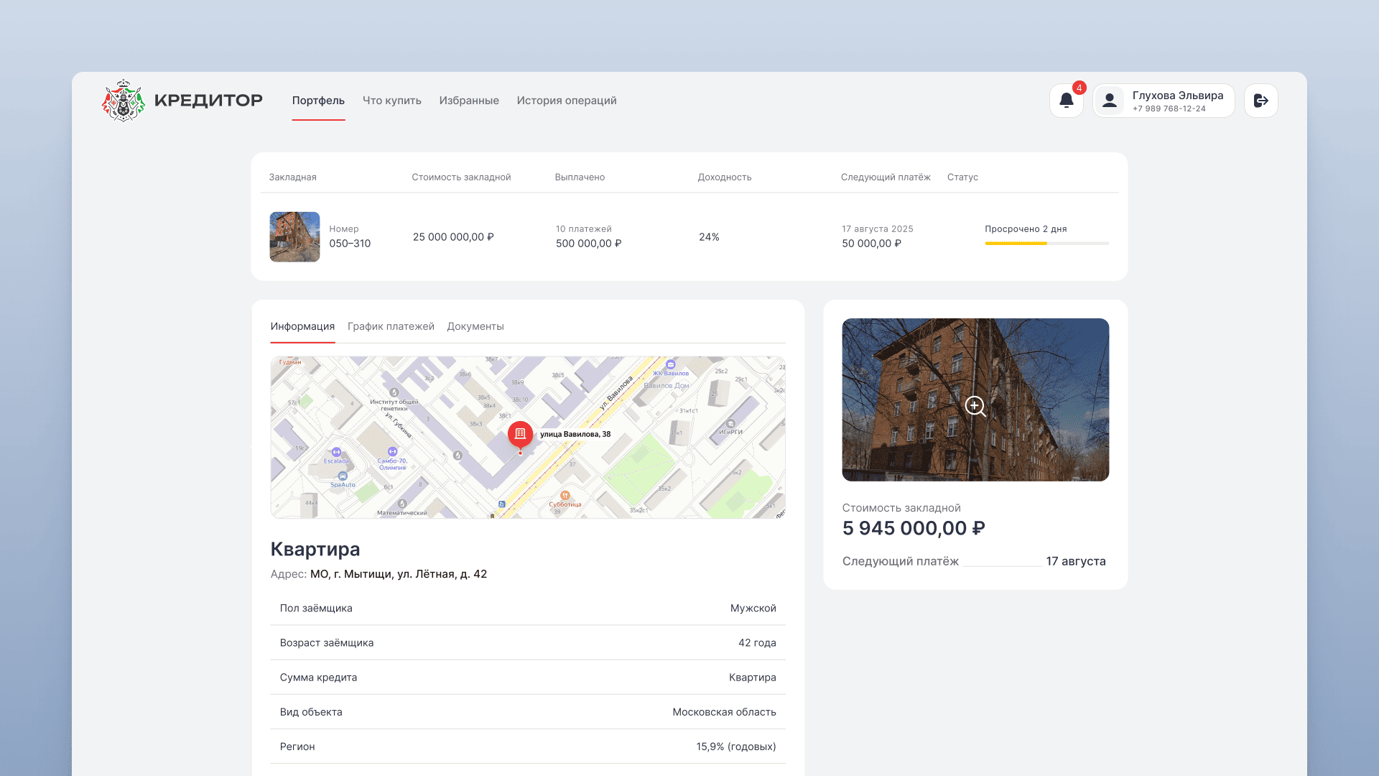This screenshot has height=776, width=1379.
Task: Click the user avatar icon
Action: click(x=1110, y=101)
